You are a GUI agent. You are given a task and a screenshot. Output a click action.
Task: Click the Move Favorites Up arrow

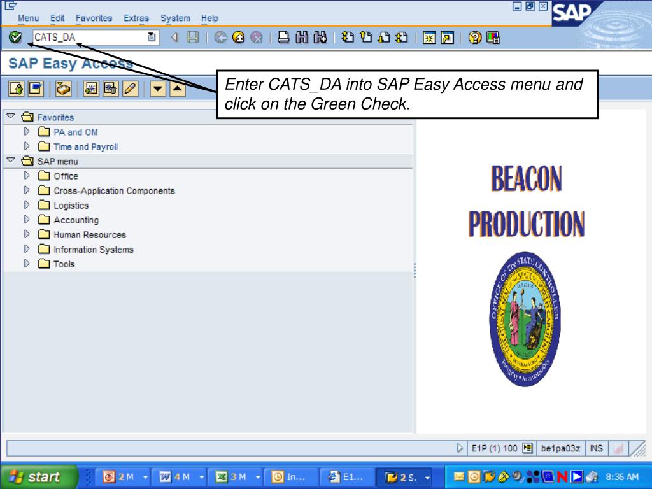178,89
